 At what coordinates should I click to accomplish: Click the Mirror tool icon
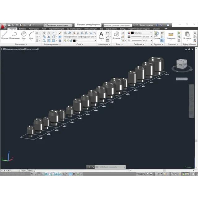click(49, 37)
